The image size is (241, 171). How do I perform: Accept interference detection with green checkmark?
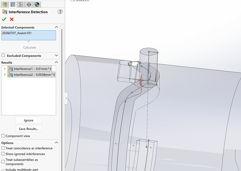click(4, 19)
